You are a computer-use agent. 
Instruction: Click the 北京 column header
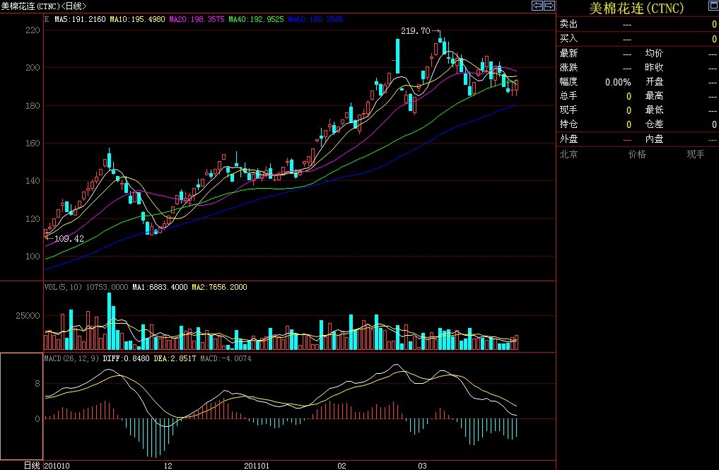pyautogui.click(x=568, y=154)
